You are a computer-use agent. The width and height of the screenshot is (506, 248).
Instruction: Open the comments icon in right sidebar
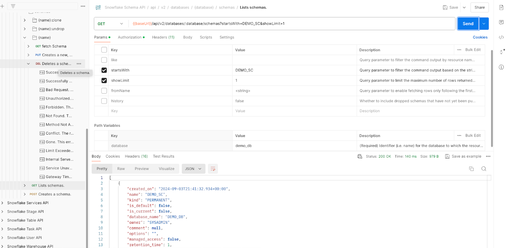(x=501, y=22)
